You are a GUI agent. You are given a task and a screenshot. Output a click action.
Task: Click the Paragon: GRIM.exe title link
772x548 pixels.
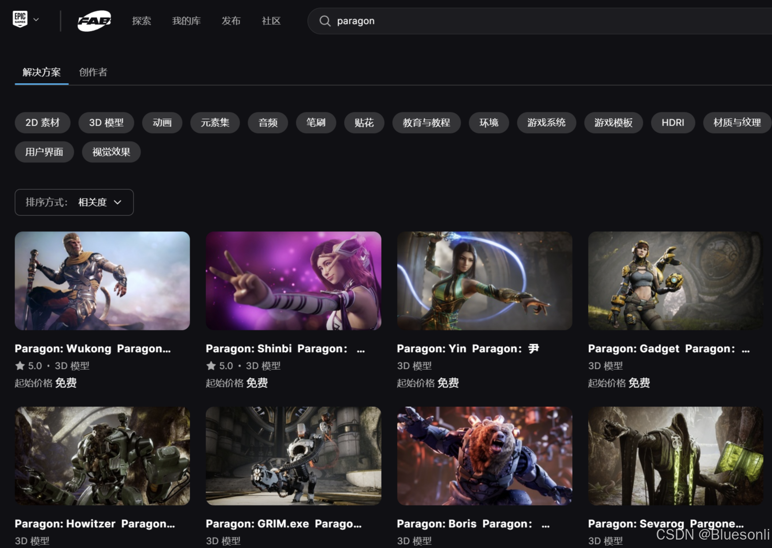(x=284, y=524)
